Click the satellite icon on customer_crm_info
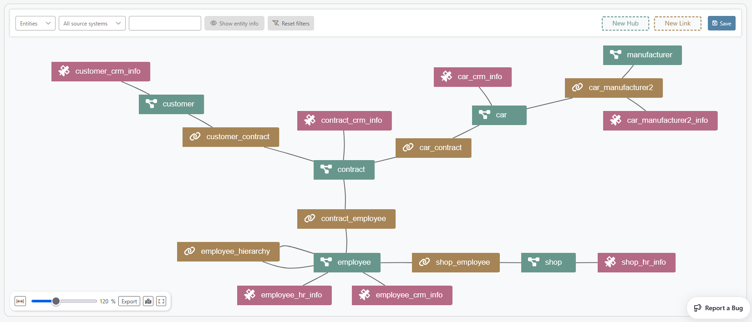The height and width of the screenshot is (322, 752). 64,71
